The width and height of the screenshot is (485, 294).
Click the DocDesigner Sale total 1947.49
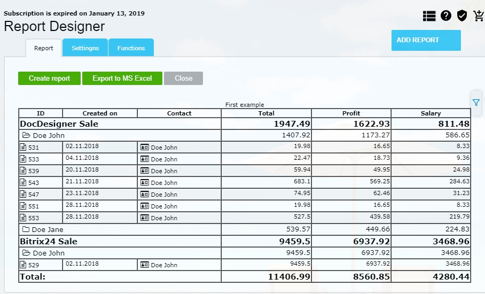click(292, 124)
